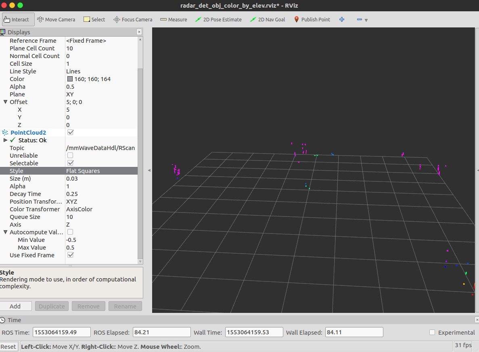
Task: Expand the Status: Ok section
Action: [5, 140]
